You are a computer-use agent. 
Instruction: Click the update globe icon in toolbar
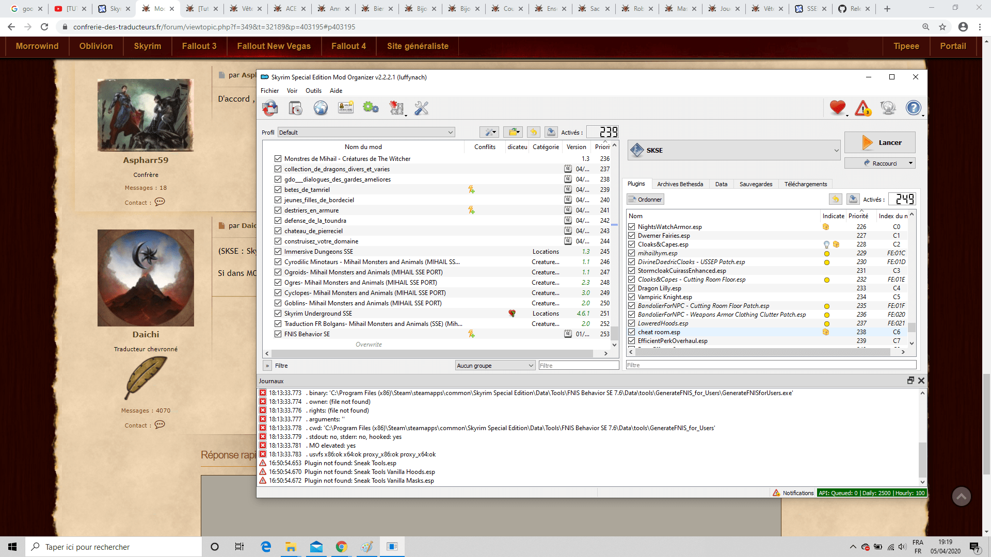(888, 108)
